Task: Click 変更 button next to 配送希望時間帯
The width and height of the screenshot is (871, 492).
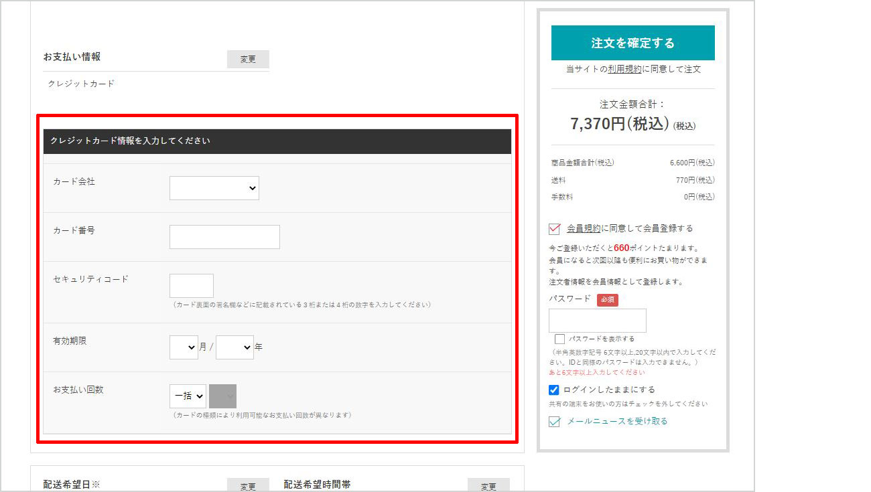Action: coord(488,486)
